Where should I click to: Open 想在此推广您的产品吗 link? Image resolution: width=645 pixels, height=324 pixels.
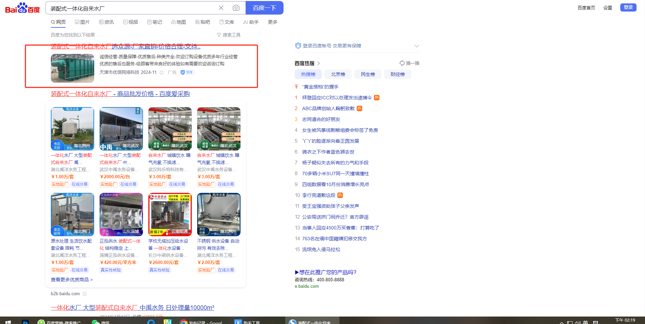(326, 272)
